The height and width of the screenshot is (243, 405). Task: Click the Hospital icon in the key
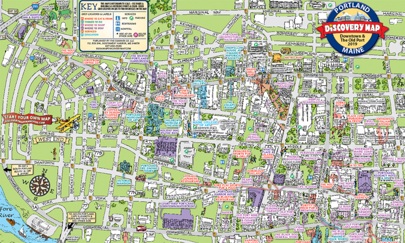point(118,29)
